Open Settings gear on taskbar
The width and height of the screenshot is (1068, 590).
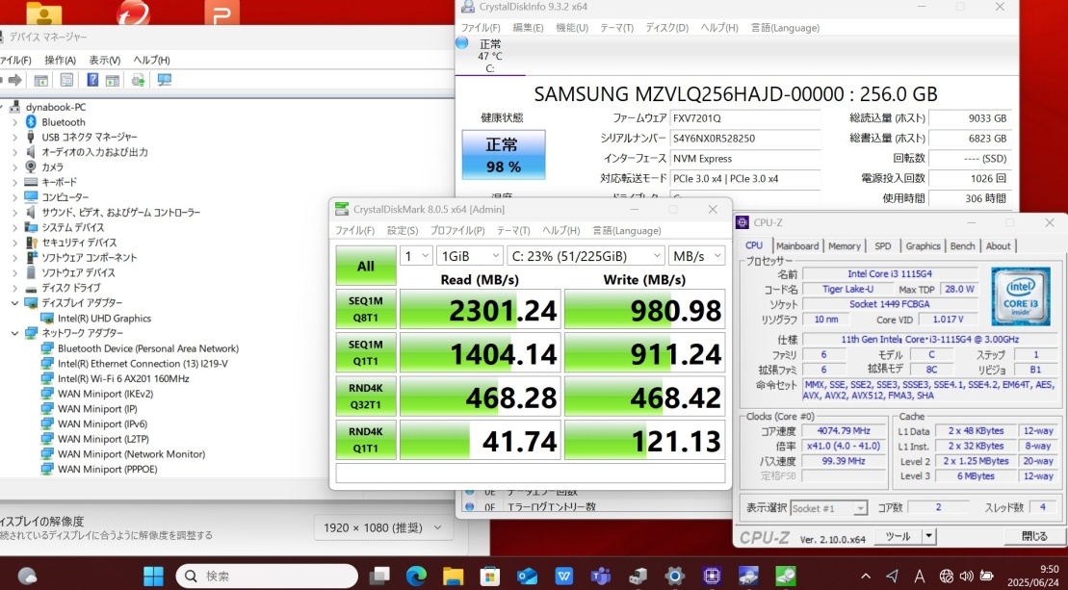pos(674,576)
